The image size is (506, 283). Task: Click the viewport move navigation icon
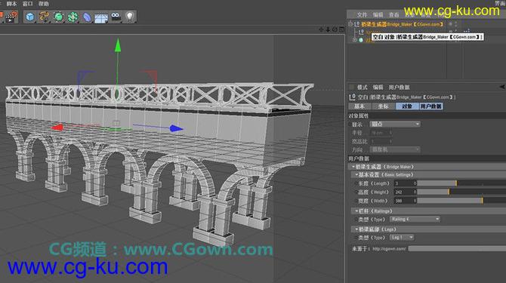pyautogui.click(x=321, y=29)
